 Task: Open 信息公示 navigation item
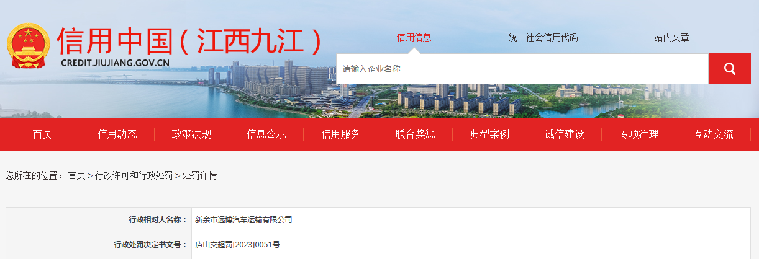tap(266, 134)
